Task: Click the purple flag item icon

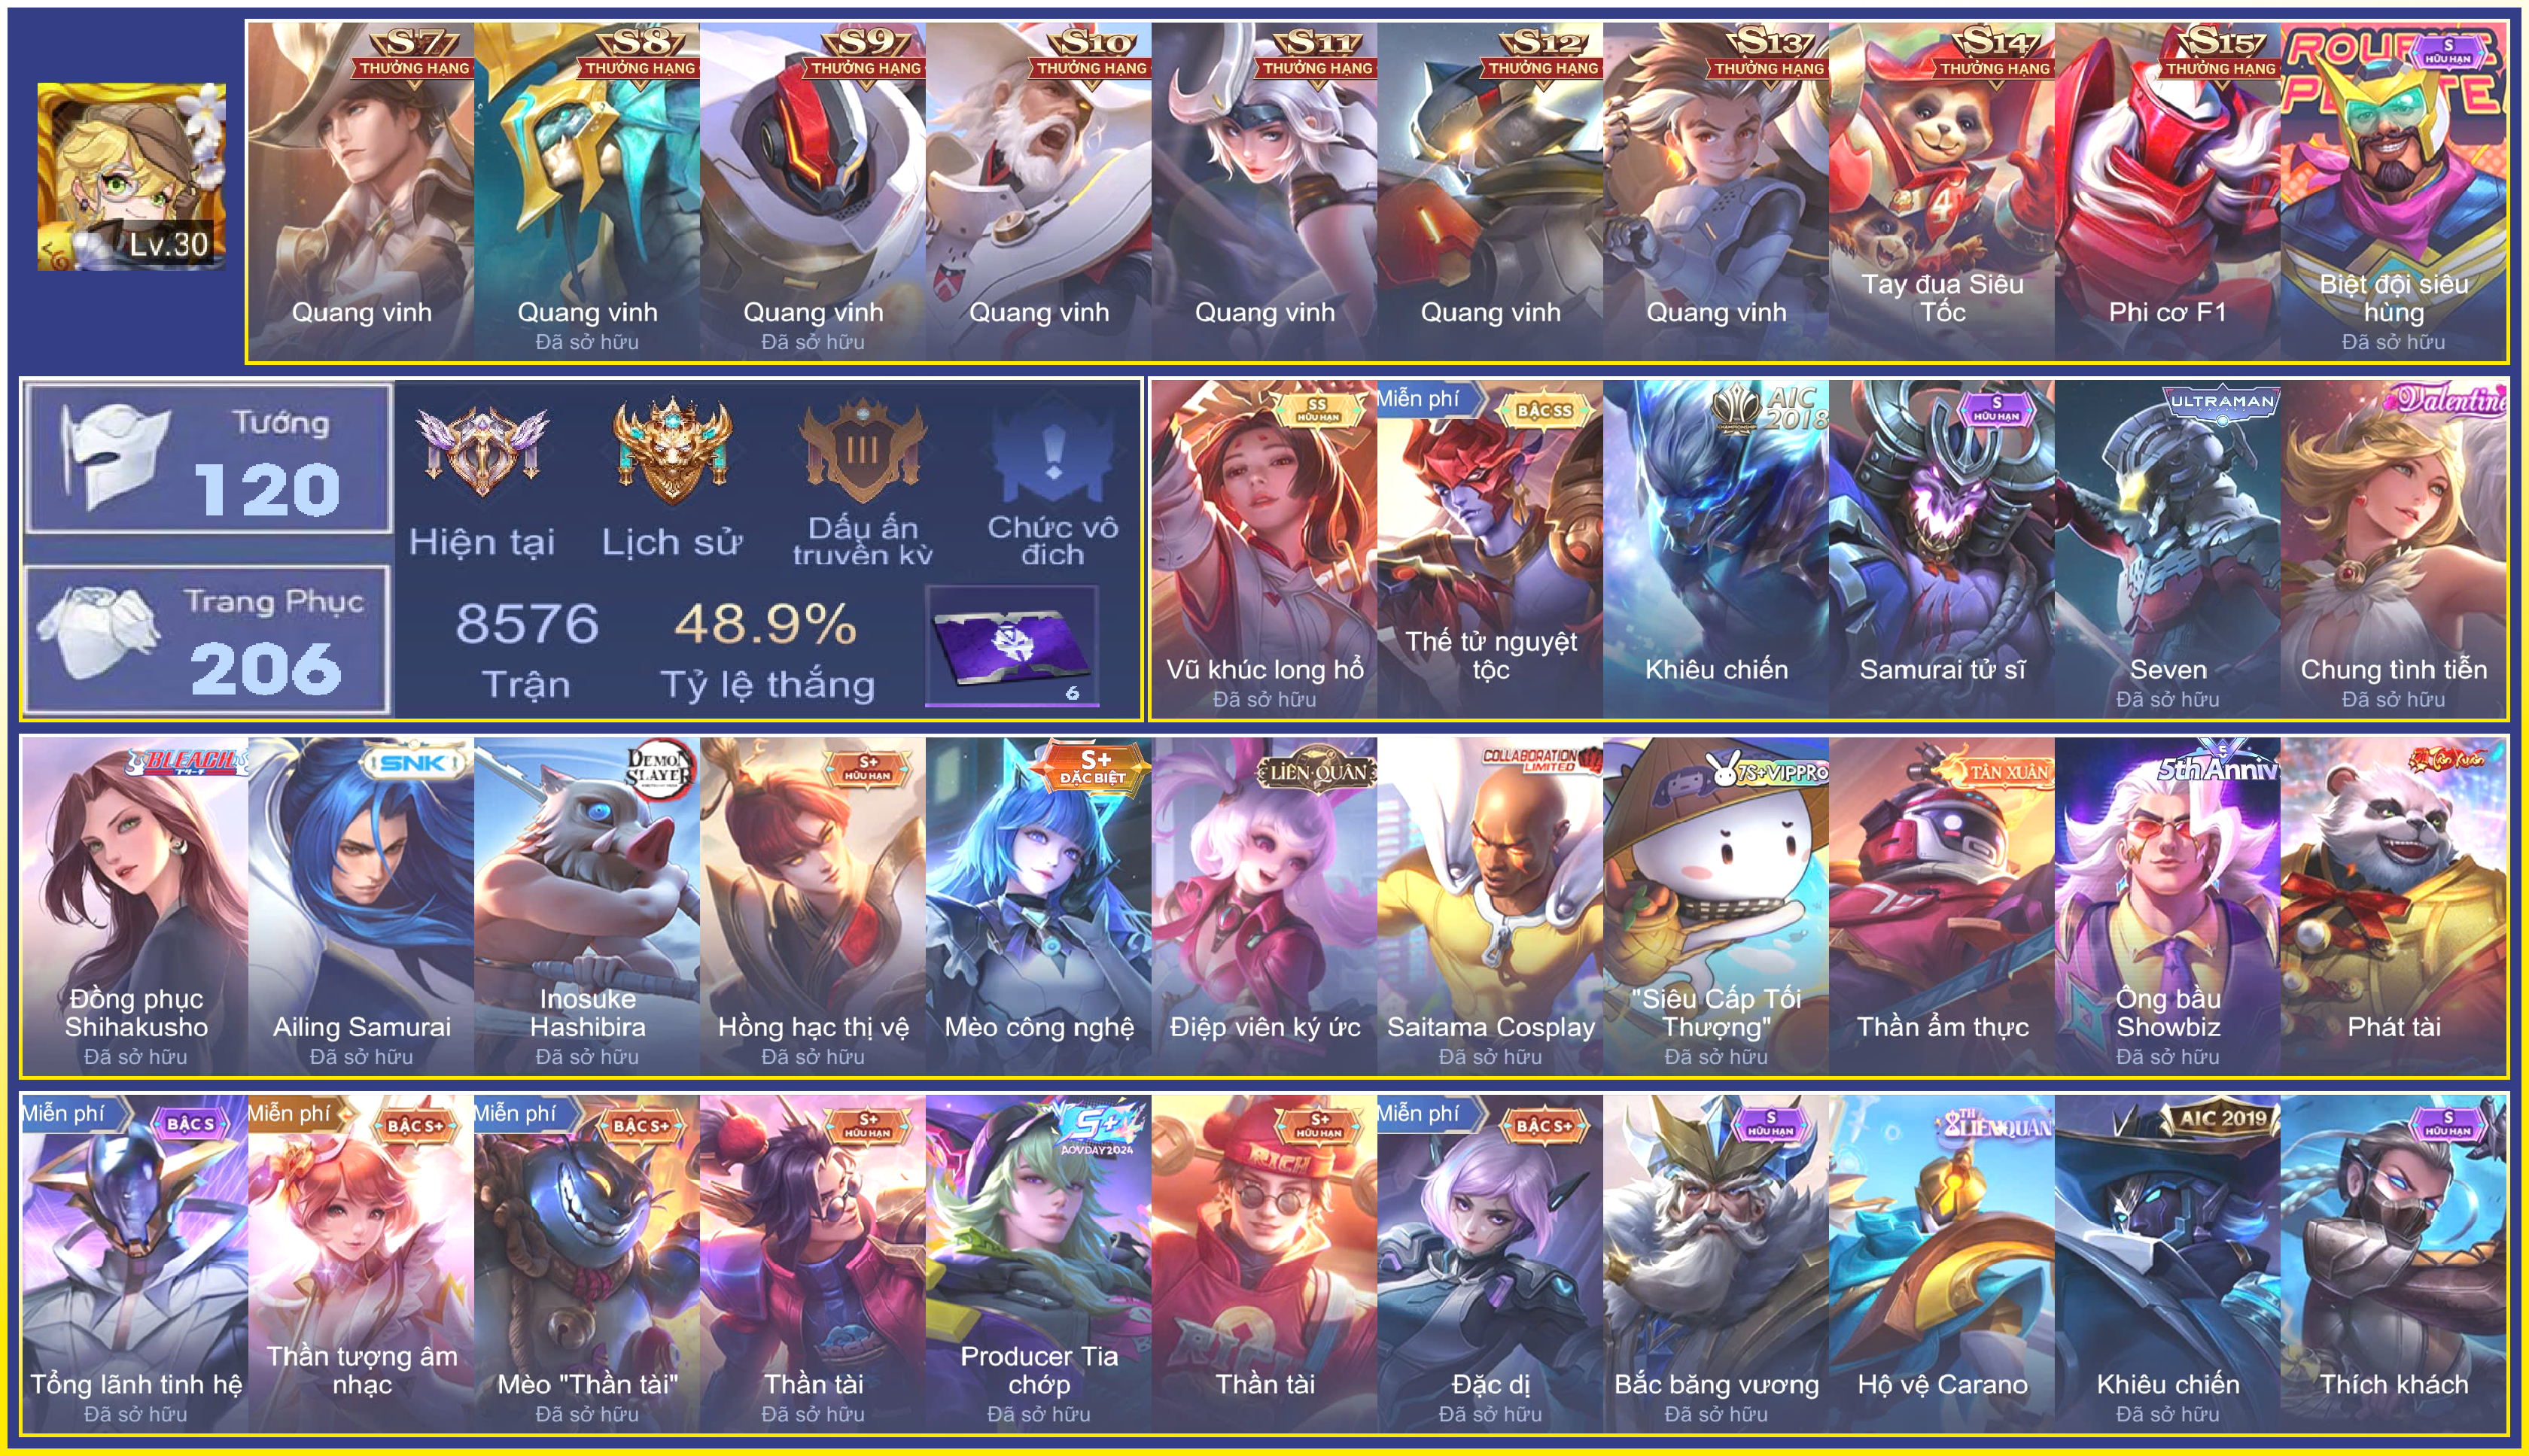Action: (x=1011, y=647)
